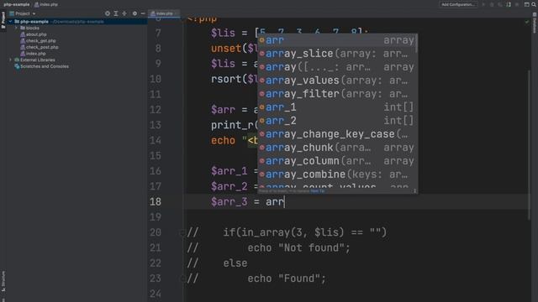Click the 'echo "Not found"' comment line
538x302 pixels.
pos(298,248)
